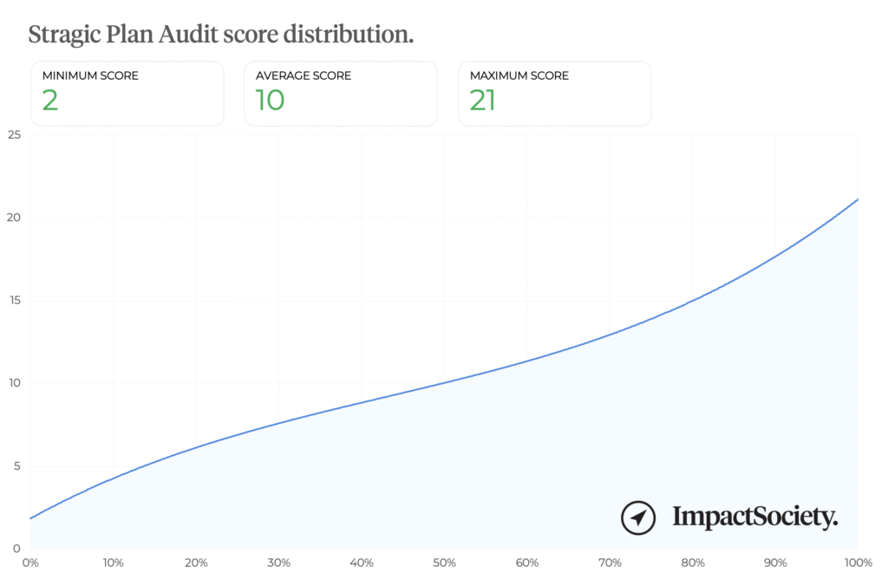The width and height of the screenshot is (888, 579).
Task: Select the Maximum Score card
Action: (x=554, y=94)
